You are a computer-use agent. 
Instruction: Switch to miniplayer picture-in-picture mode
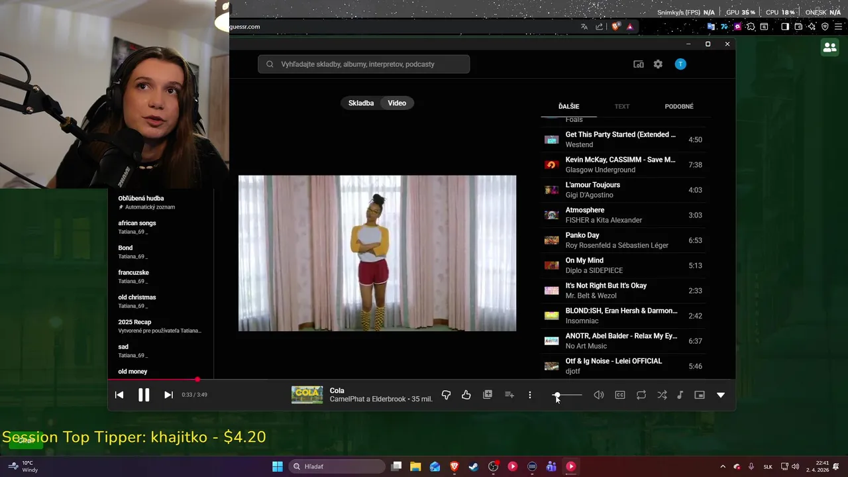click(x=700, y=395)
